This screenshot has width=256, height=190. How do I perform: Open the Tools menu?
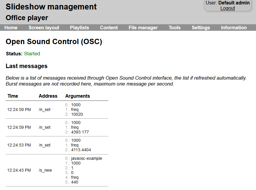click(175, 28)
